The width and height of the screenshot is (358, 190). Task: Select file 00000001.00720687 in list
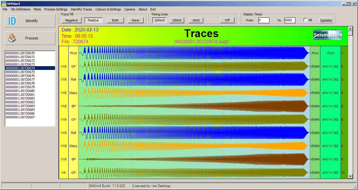(x=30, y=117)
